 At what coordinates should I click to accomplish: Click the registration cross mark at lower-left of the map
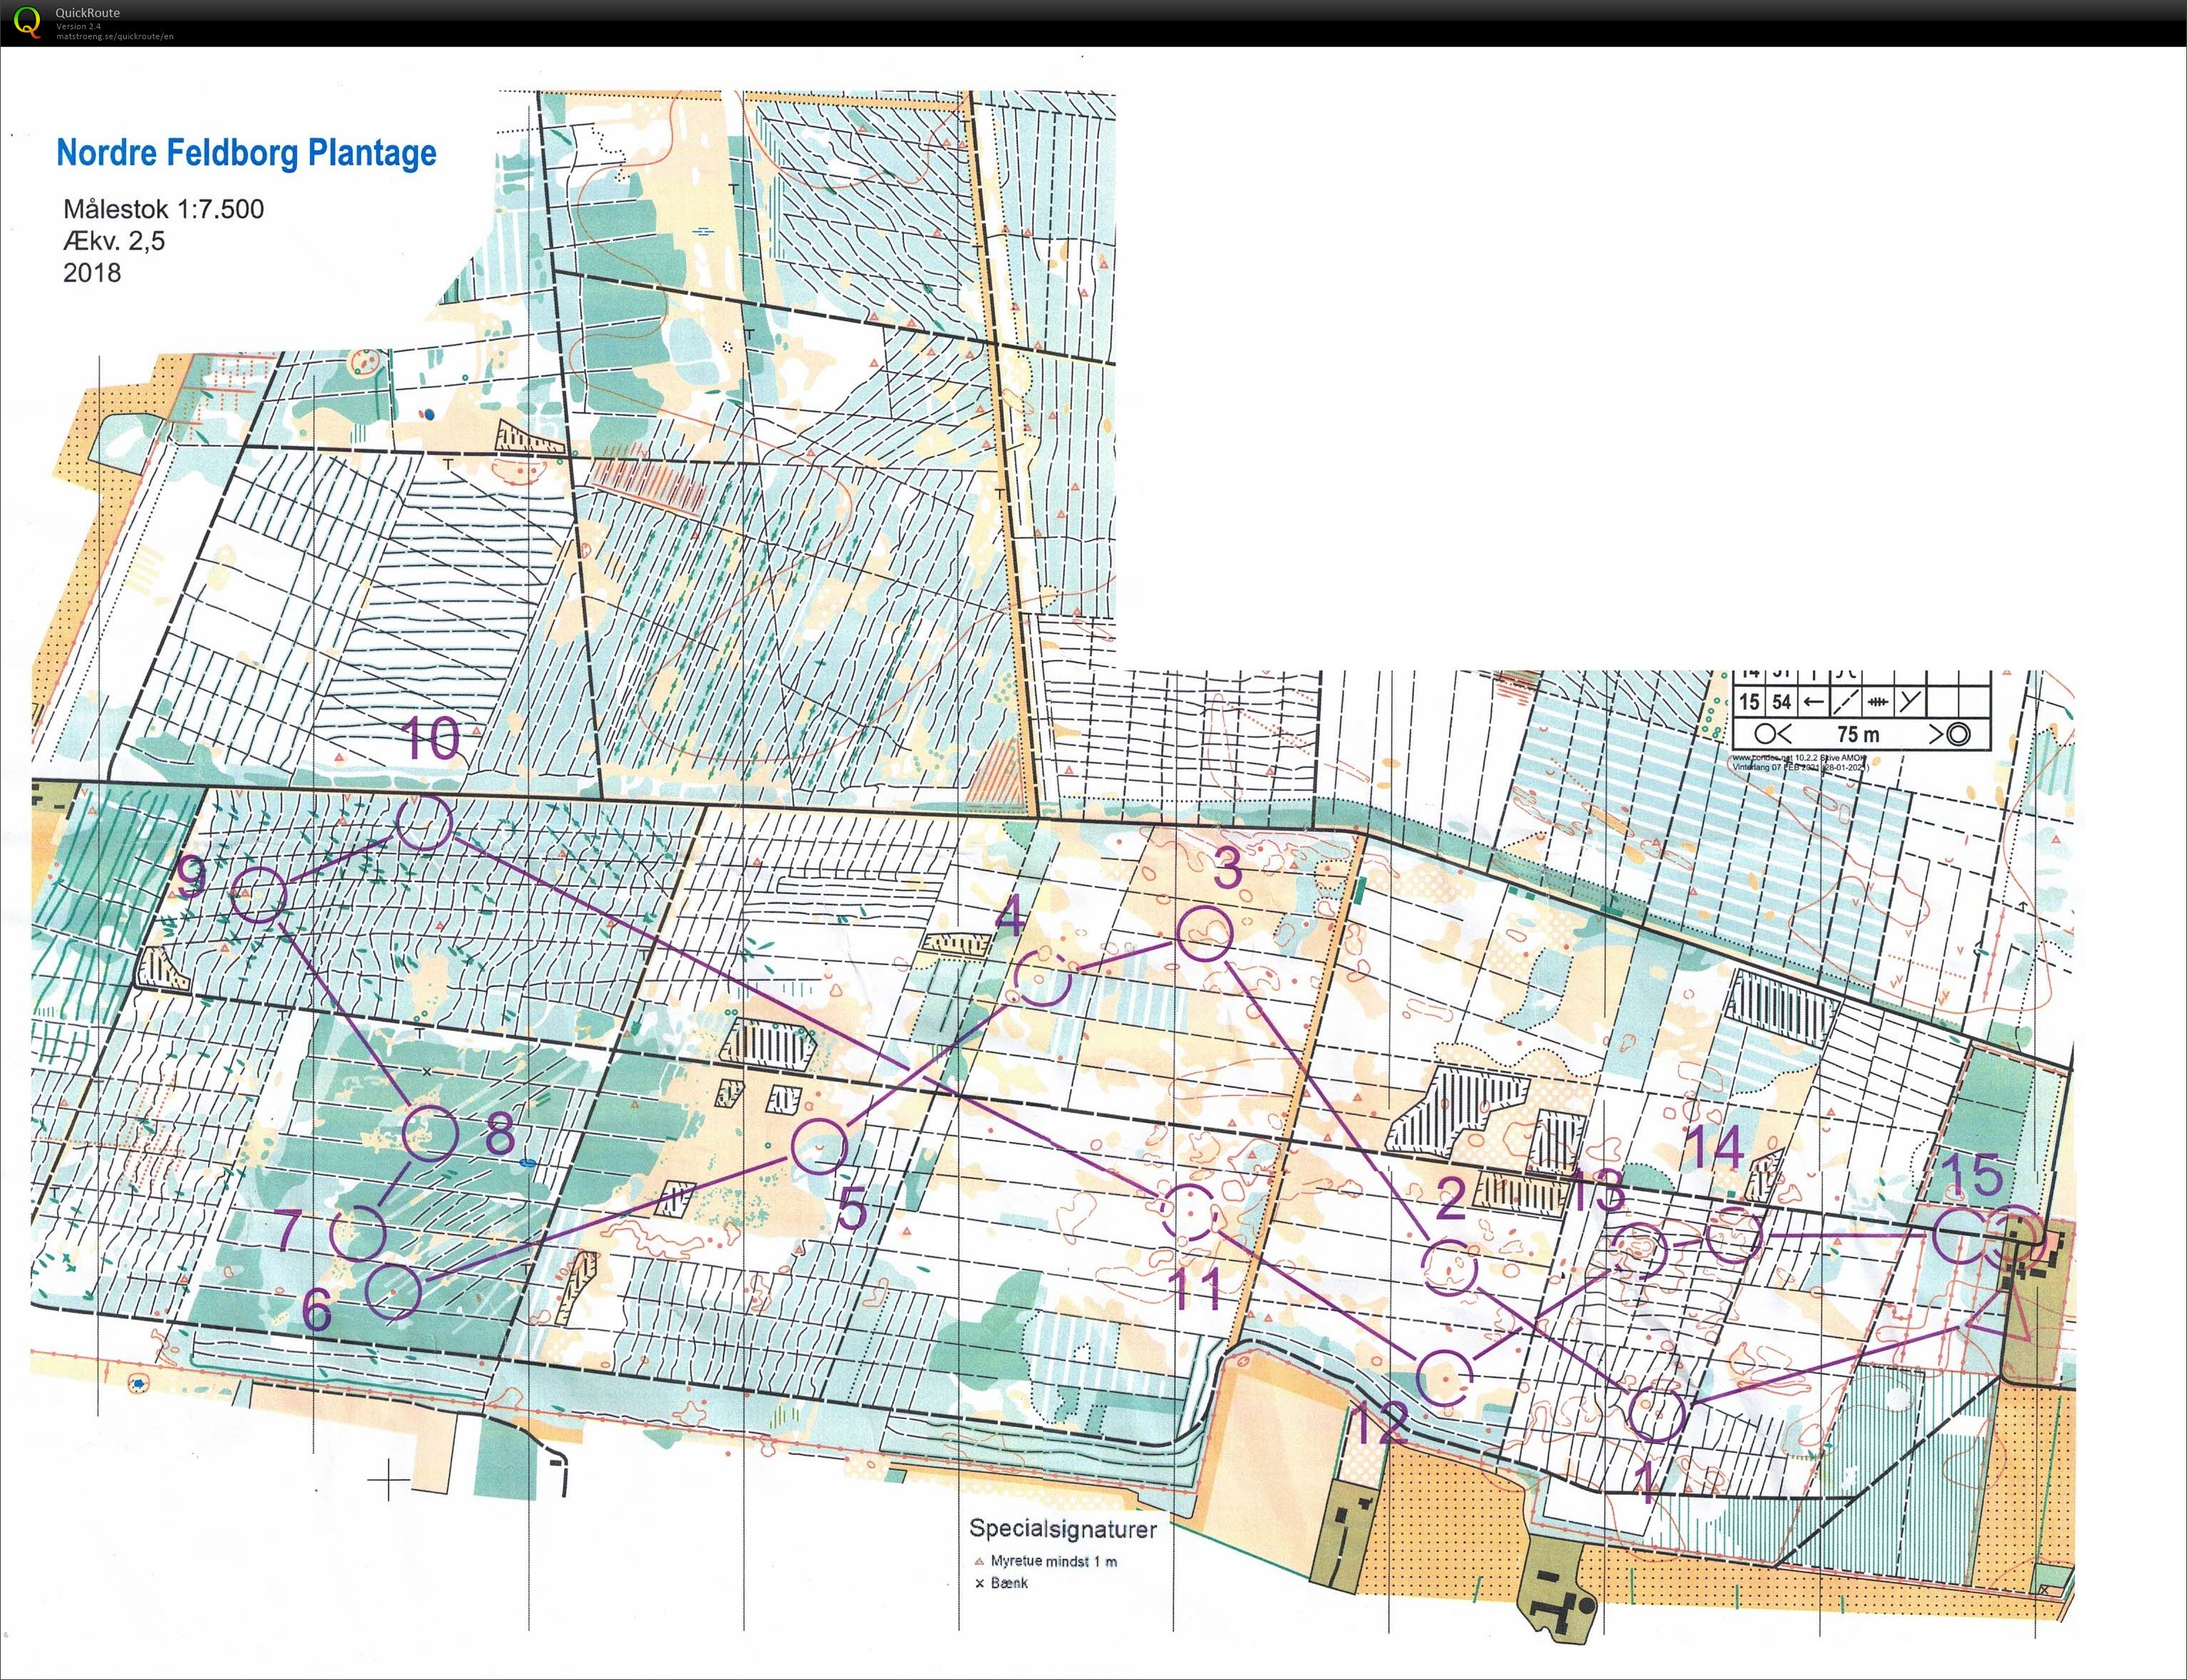click(x=389, y=1480)
